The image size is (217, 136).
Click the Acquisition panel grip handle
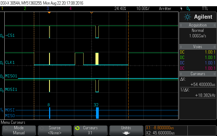pos(181,25)
